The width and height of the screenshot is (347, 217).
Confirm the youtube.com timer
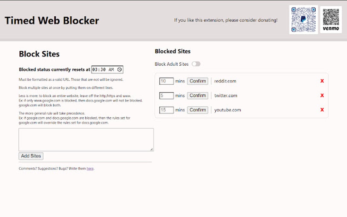coord(197,110)
